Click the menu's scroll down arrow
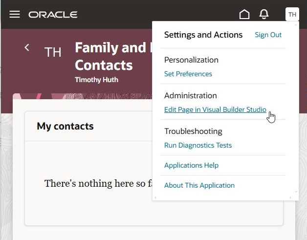Image resolution: width=307 pixels, height=240 pixels. coord(296,192)
